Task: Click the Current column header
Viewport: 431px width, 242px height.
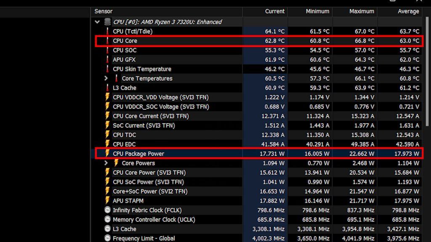Action: (x=265, y=11)
